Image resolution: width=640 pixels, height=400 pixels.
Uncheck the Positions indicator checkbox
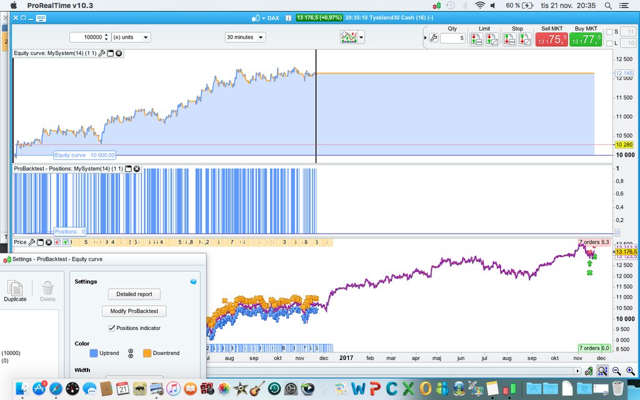click(112, 328)
